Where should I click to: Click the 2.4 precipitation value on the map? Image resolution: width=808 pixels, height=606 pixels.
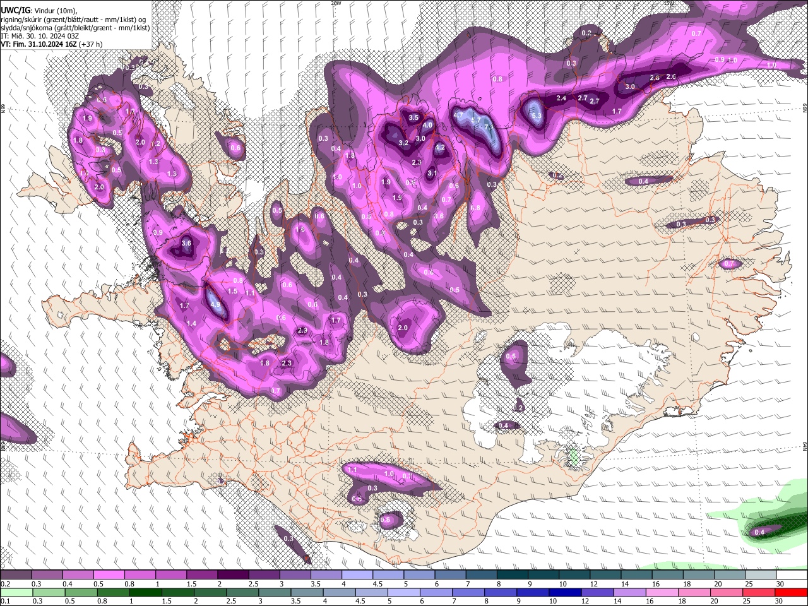[x=562, y=98]
